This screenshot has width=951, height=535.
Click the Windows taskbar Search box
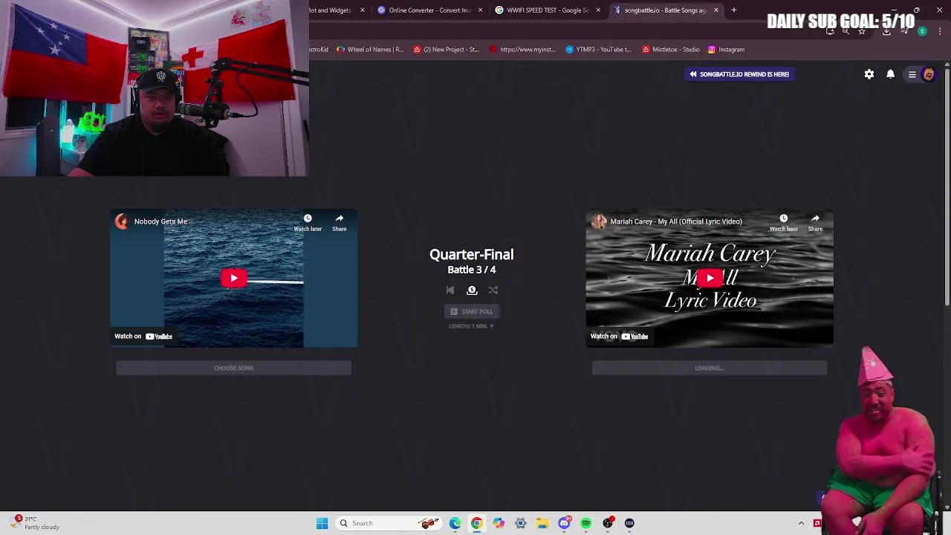pos(390,523)
